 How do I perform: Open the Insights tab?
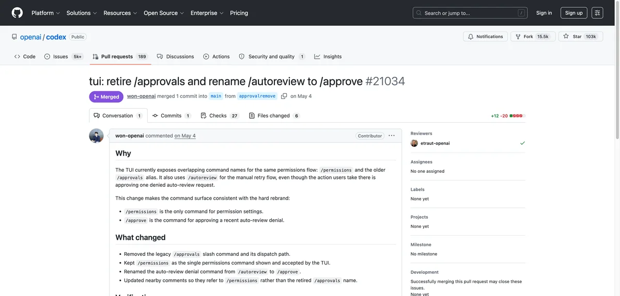point(328,57)
